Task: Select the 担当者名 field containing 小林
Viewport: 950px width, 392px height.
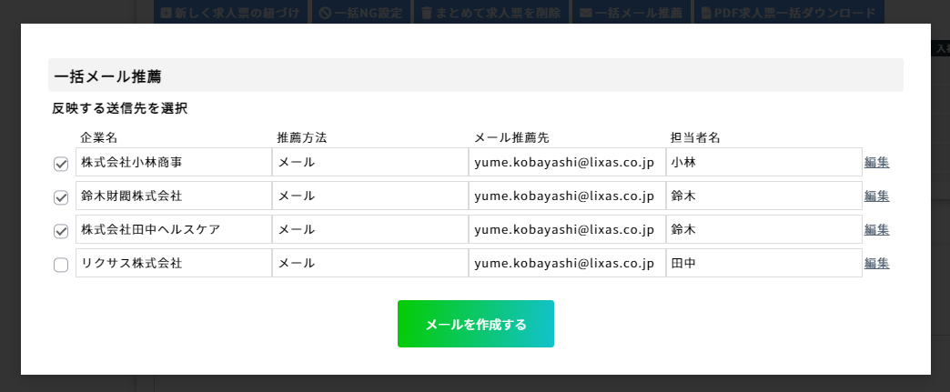Action: (x=764, y=162)
